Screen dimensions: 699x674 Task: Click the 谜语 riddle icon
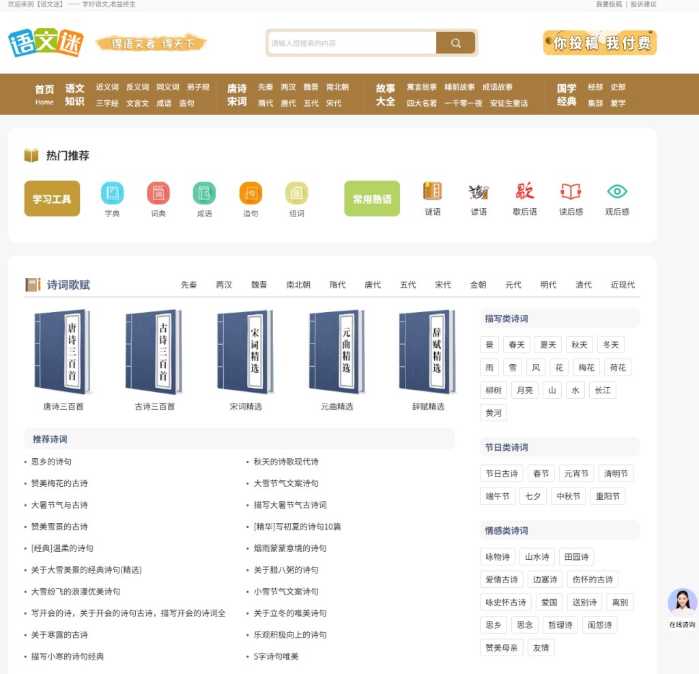433,192
